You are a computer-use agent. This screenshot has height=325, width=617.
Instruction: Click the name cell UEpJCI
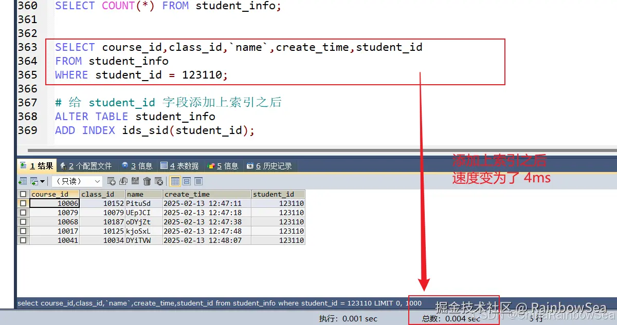pos(144,213)
